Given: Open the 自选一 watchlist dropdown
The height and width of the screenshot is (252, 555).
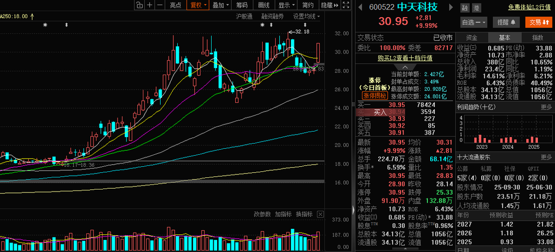Looking at the screenshot, I should [x=474, y=22].
